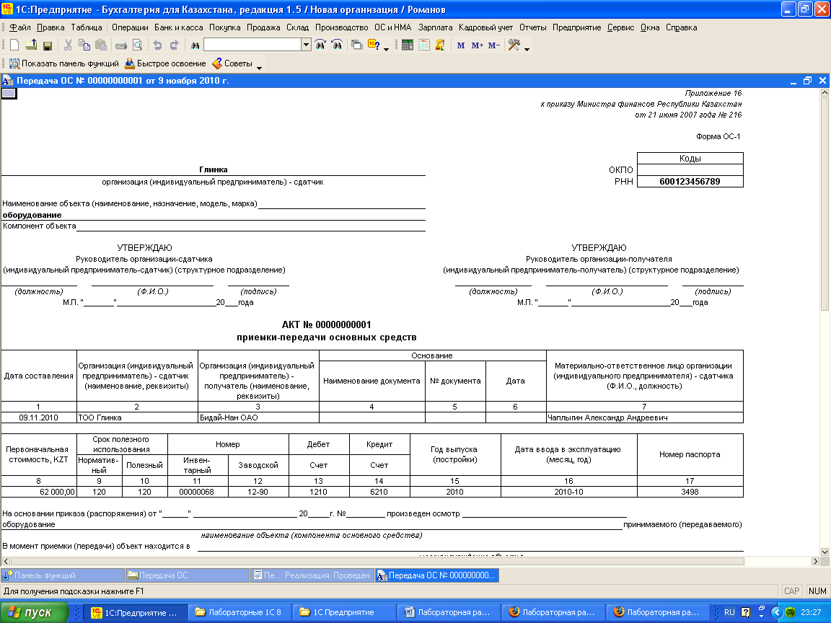Click the M memory button
The image size is (831, 623).
tap(460, 45)
